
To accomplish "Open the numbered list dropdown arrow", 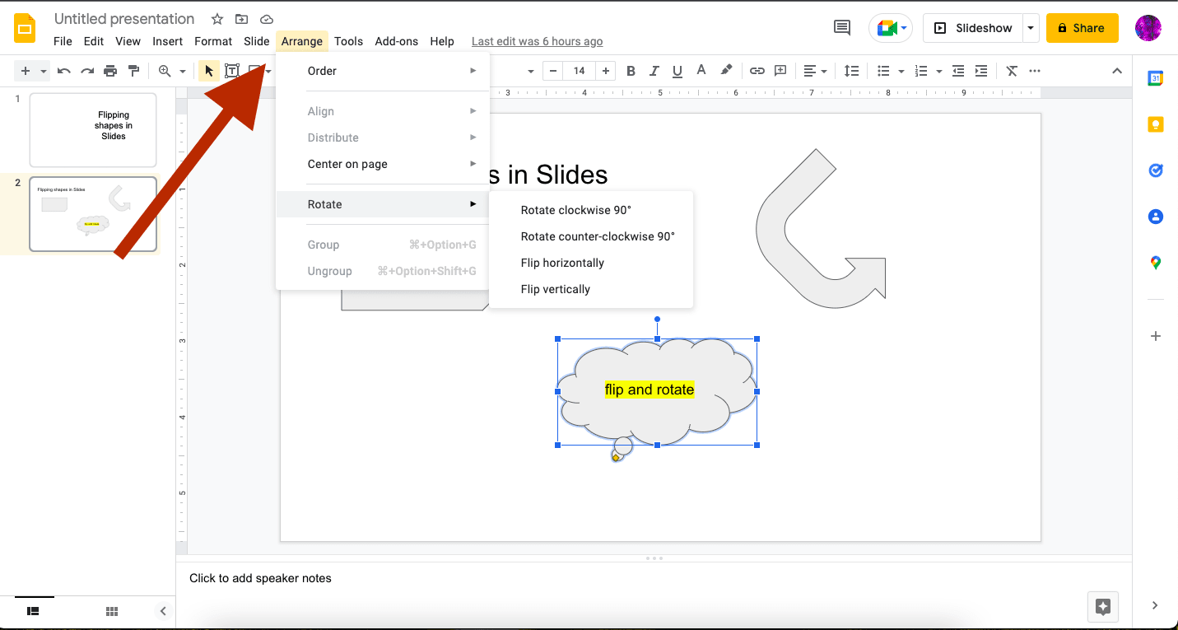I will coord(938,71).
